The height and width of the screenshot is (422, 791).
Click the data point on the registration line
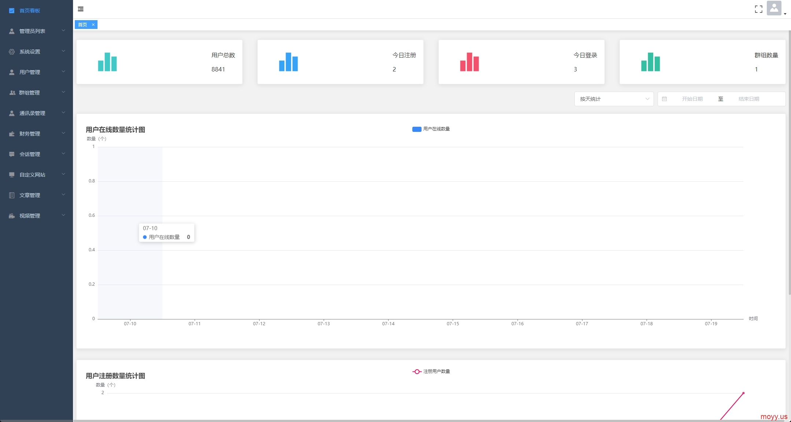pos(743,393)
